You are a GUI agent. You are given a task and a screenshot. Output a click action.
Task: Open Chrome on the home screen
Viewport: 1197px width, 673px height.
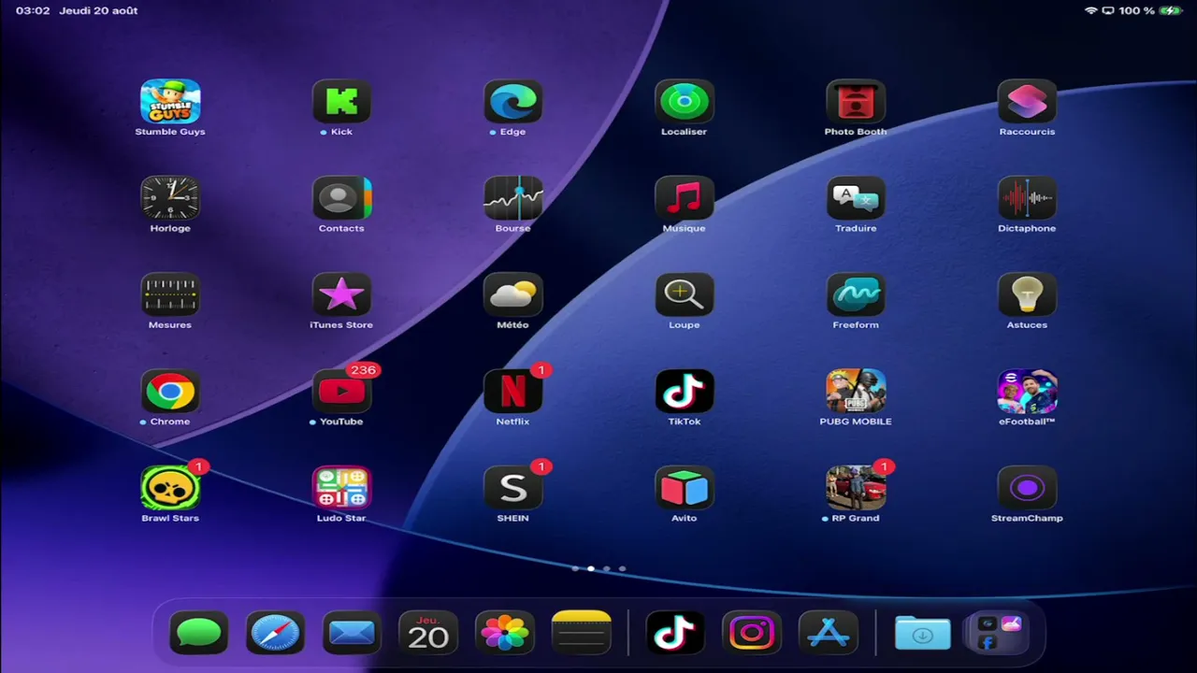click(x=170, y=392)
